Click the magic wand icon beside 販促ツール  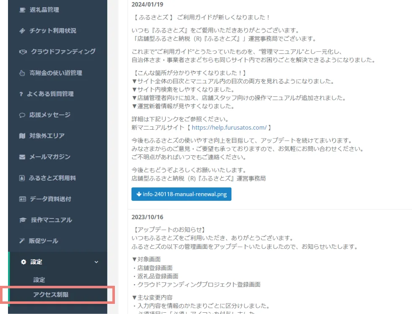pyautogui.click(x=22, y=241)
